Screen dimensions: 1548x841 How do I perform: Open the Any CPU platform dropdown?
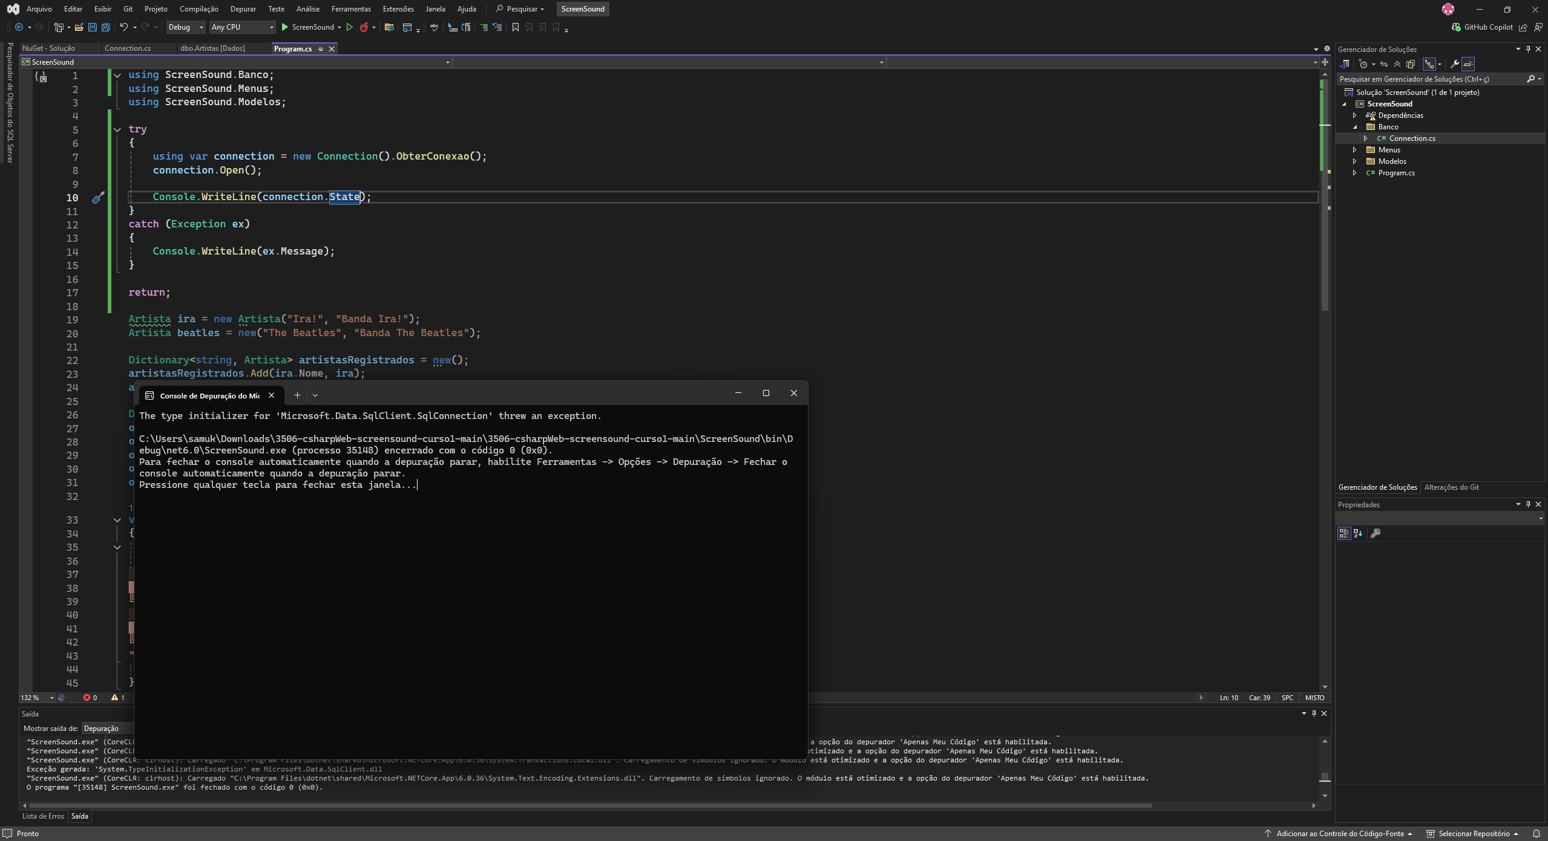point(242,27)
